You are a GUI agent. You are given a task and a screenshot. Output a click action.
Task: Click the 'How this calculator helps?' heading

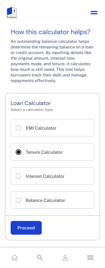(x=50, y=32)
